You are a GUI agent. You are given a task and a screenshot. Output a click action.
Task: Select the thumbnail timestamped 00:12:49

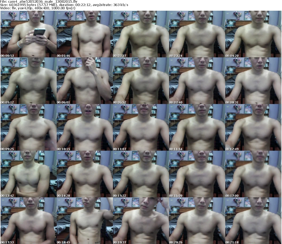pyautogui.click(x=253, y=127)
